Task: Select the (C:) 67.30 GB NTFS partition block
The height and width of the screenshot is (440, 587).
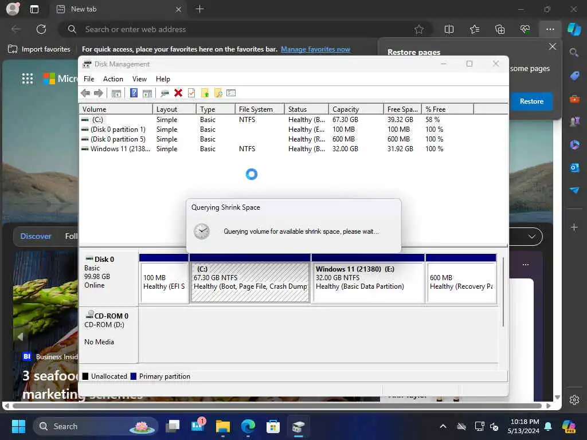Action: pos(250,282)
